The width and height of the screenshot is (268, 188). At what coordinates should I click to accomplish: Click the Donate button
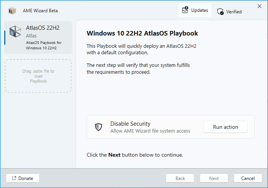[x=23, y=178]
